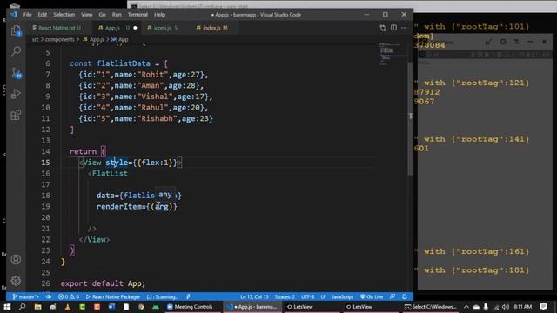Open notifications bell in status bar
557x313 pixels.
coord(405,296)
